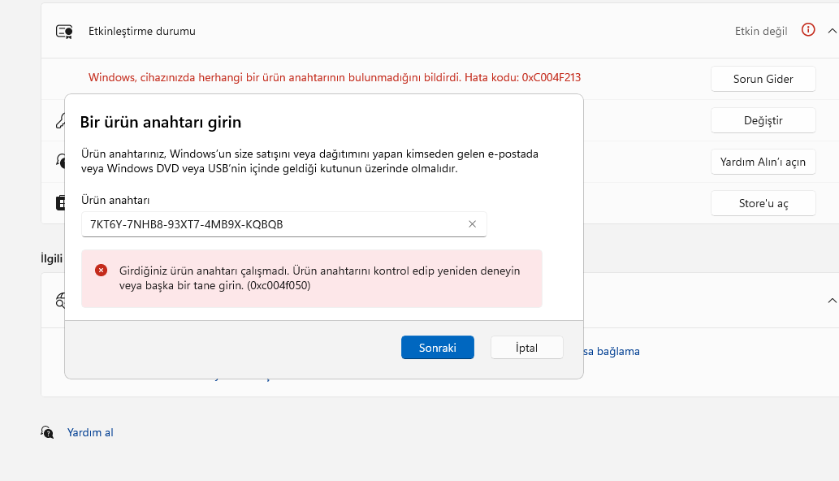Open the Sorun Gider troubleshooter
The image size is (839, 481).
click(763, 79)
